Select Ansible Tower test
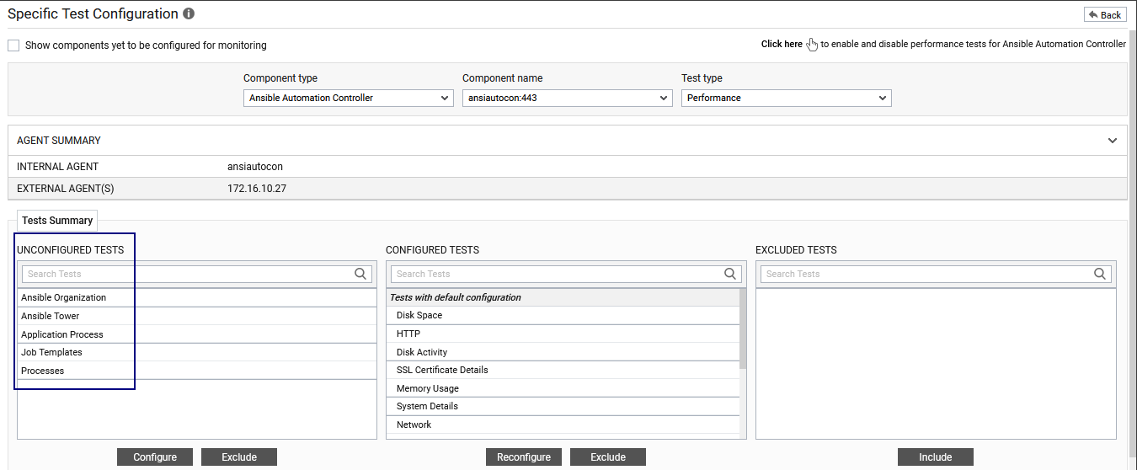This screenshot has height=470, width=1137. click(197, 316)
